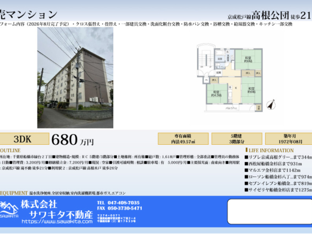Screen dimensions: 312x234
Task: Click the バルコニー label in floor plan
Action: click(231, 108)
